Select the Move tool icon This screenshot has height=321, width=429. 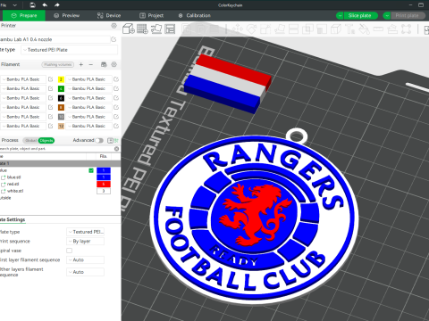click(238, 29)
